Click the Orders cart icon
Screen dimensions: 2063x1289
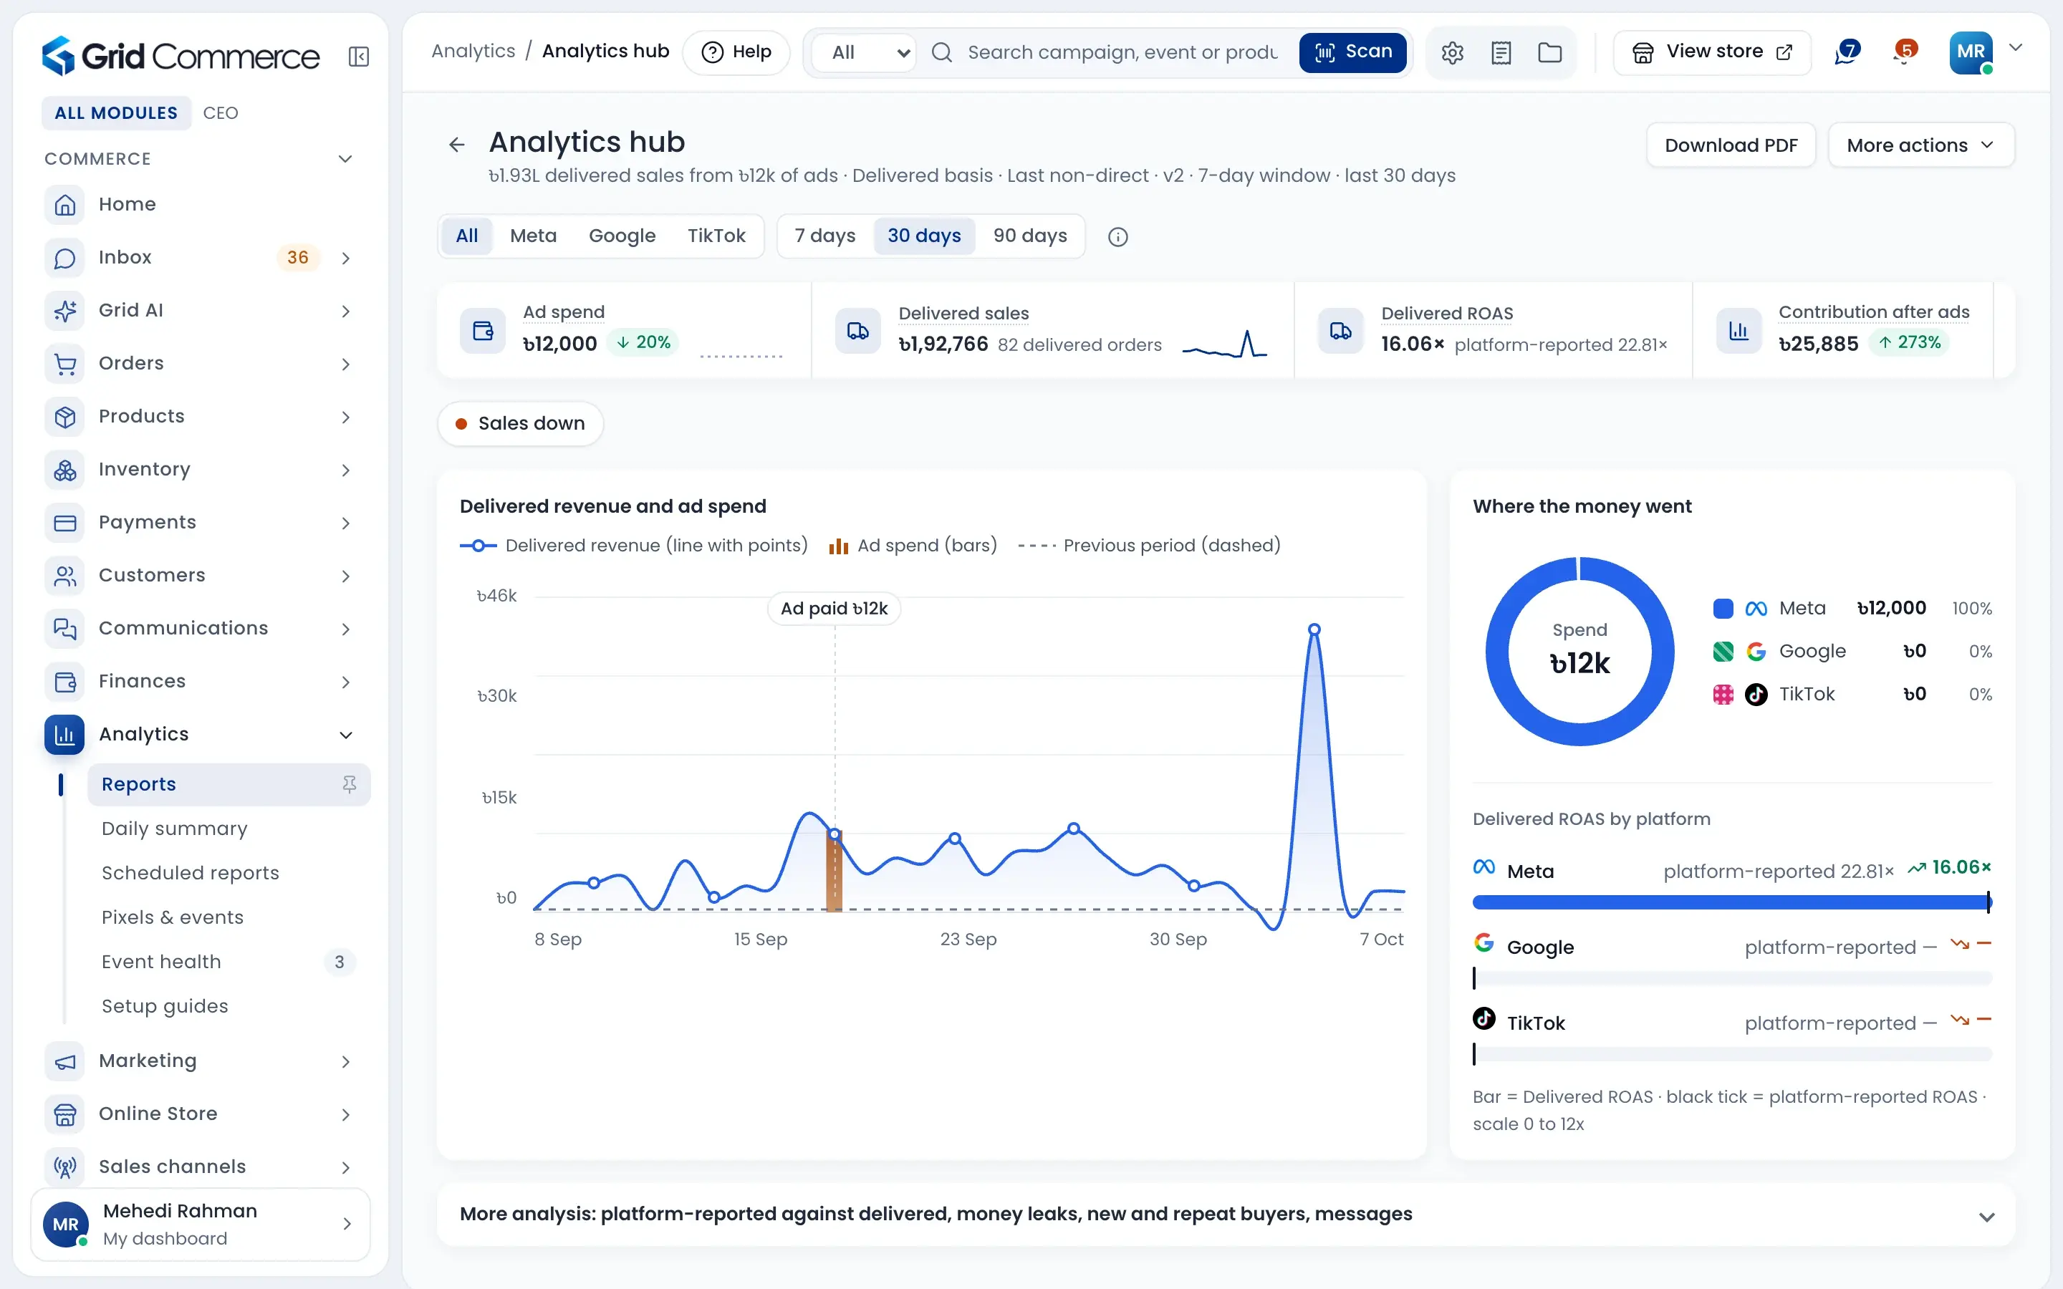click(x=64, y=363)
